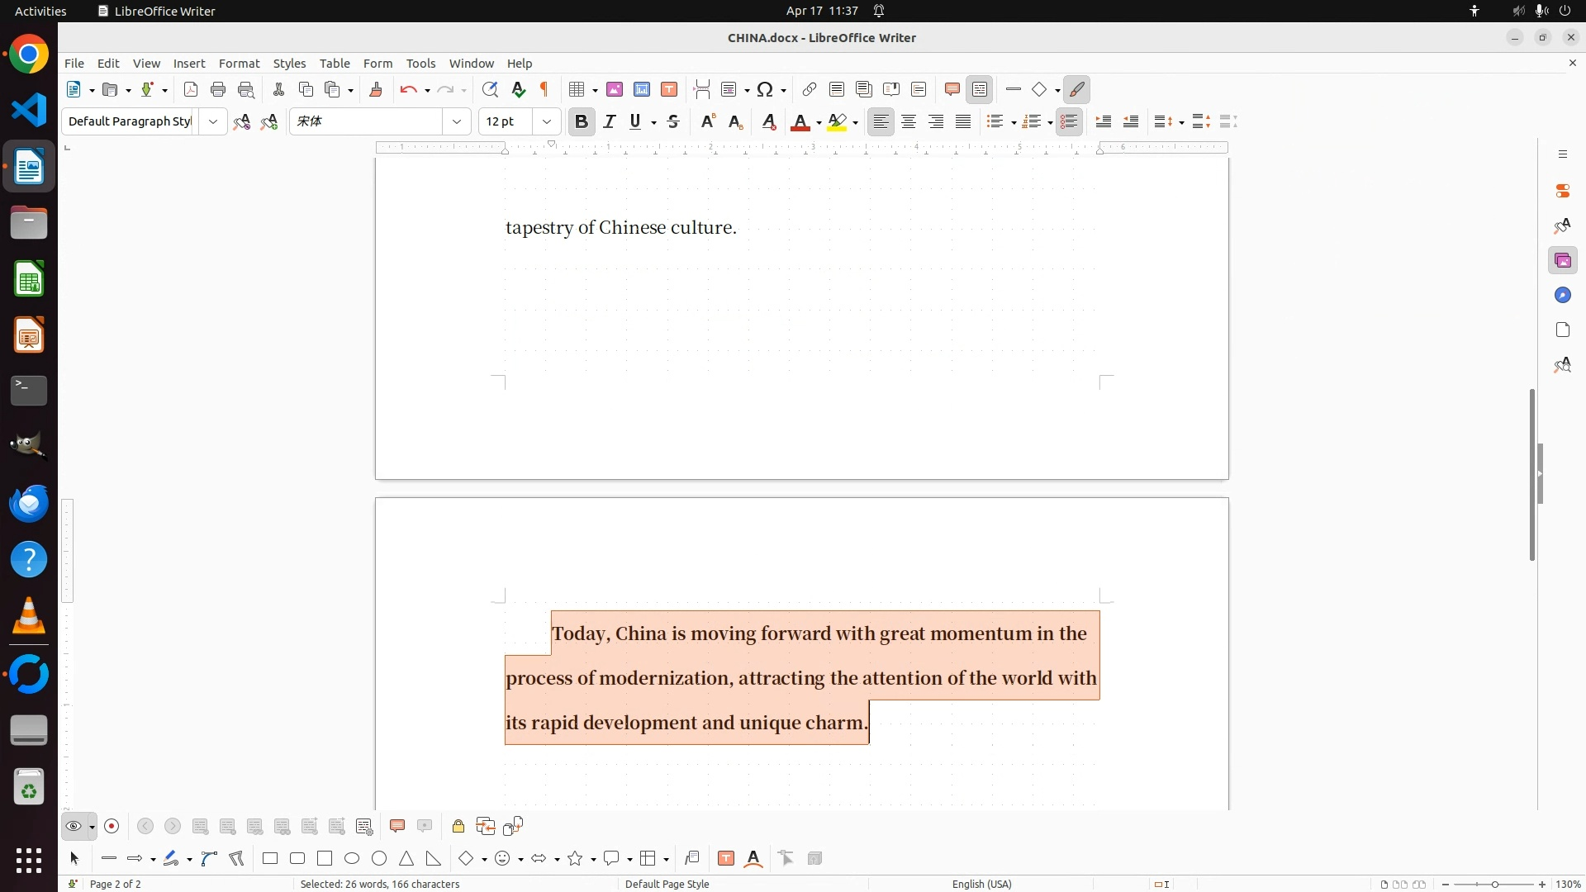Select the Ellipse drawing shape tool
Screen dimensions: 1586x892
[352, 859]
